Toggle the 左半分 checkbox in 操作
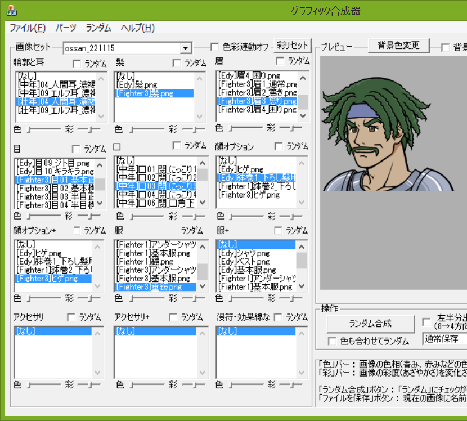Image resolution: width=467 pixels, height=421 pixels. (426, 322)
